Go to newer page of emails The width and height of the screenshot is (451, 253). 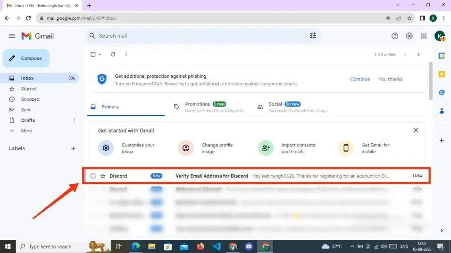406,54
